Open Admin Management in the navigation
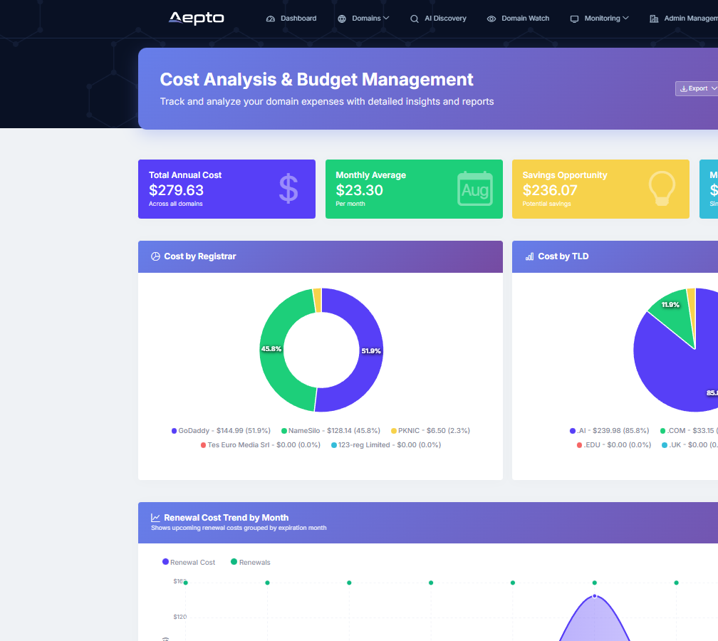The width and height of the screenshot is (718, 641). [x=684, y=19]
